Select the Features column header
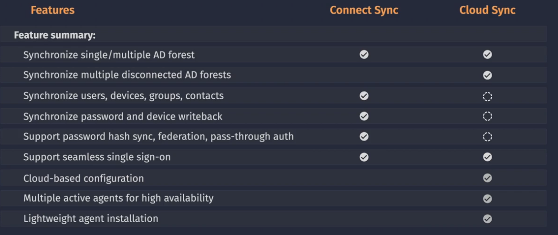Viewport: 558px width, 235px height. click(53, 10)
